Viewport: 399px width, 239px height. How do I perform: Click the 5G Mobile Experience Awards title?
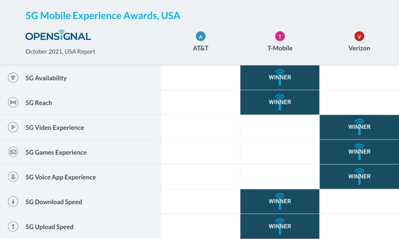pos(103,16)
